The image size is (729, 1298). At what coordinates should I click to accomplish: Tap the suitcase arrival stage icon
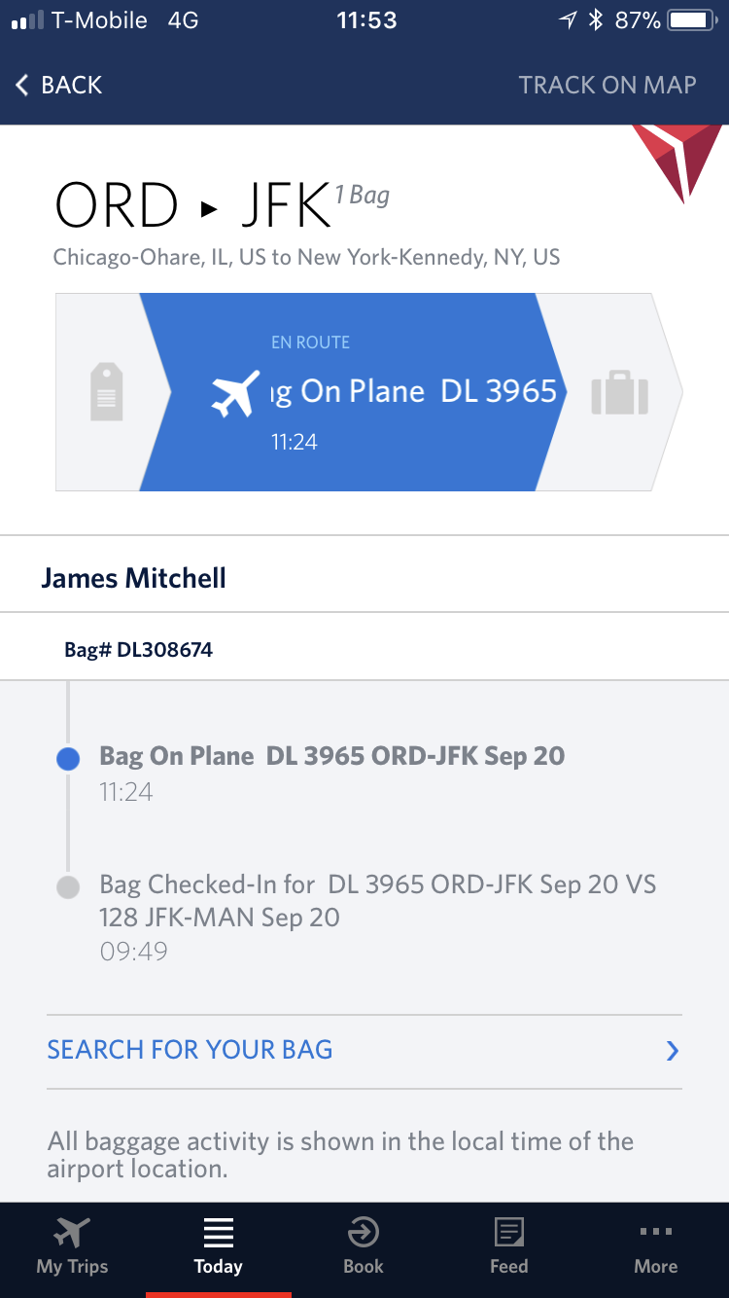point(619,391)
